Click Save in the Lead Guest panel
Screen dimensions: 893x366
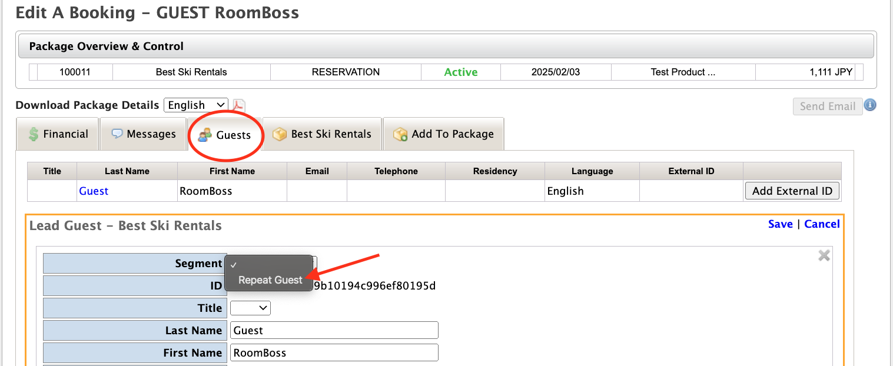(x=781, y=224)
